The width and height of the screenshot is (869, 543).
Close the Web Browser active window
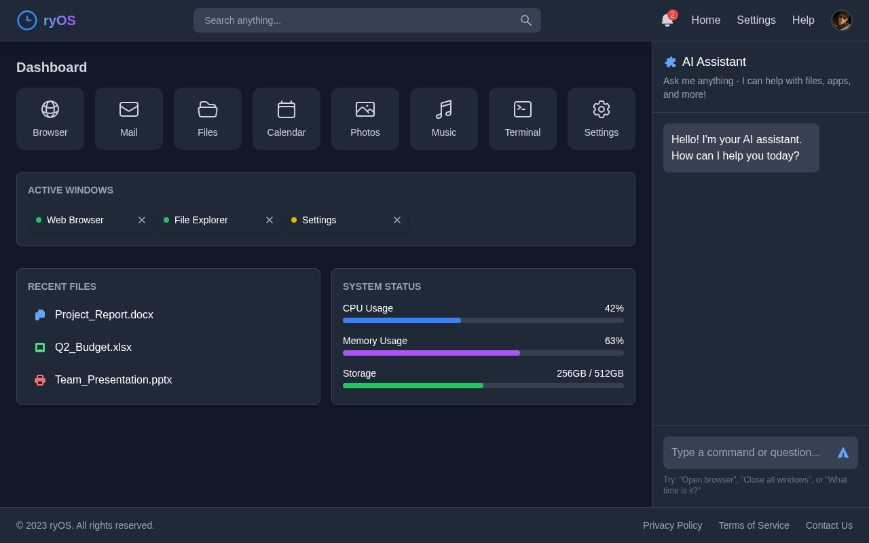pos(142,220)
